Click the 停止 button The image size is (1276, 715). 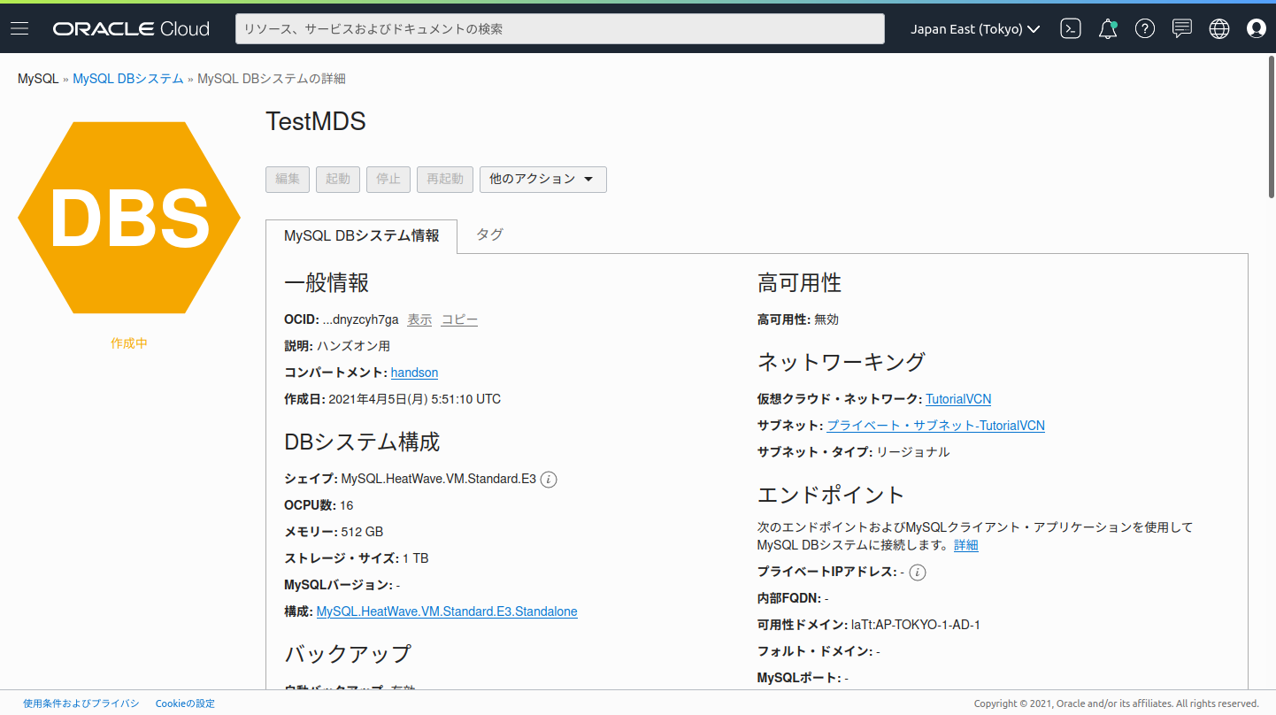388,179
